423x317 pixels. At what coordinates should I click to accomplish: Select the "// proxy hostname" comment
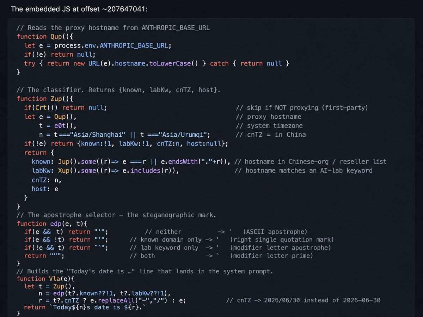pyautogui.click(x=269, y=117)
